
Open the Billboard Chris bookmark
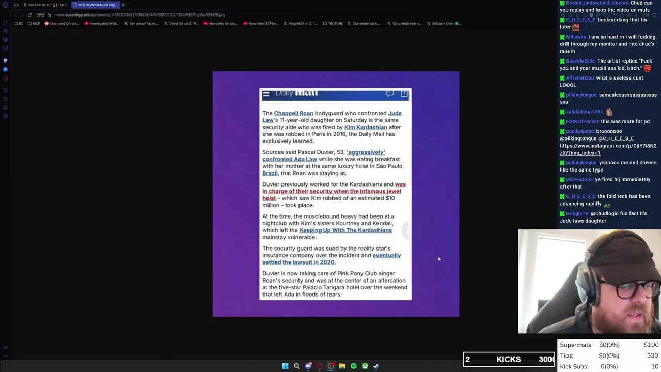443,23
